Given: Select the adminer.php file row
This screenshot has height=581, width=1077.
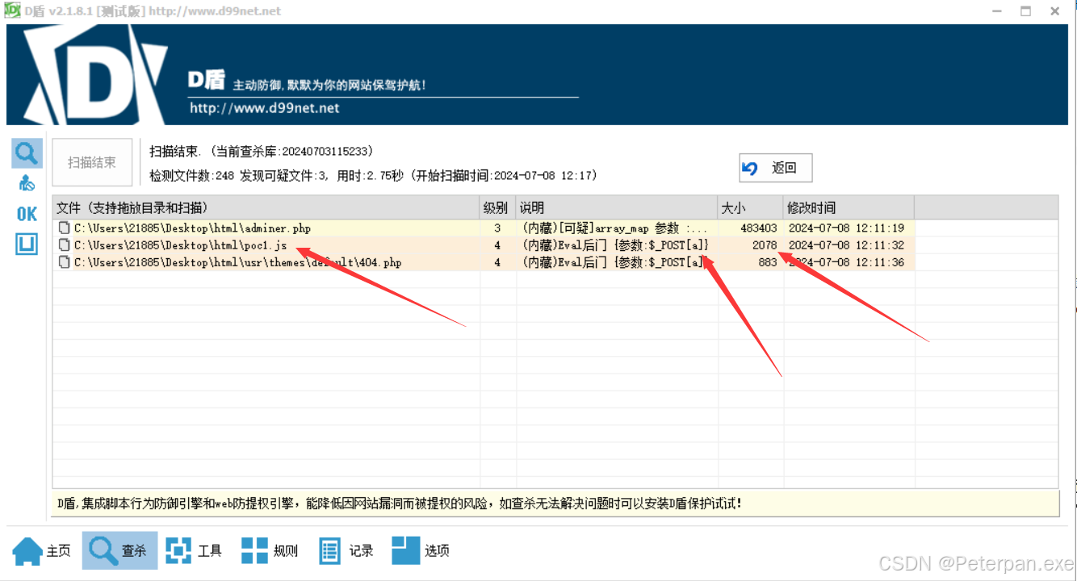Looking at the screenshot, I should tap(484, 228).
